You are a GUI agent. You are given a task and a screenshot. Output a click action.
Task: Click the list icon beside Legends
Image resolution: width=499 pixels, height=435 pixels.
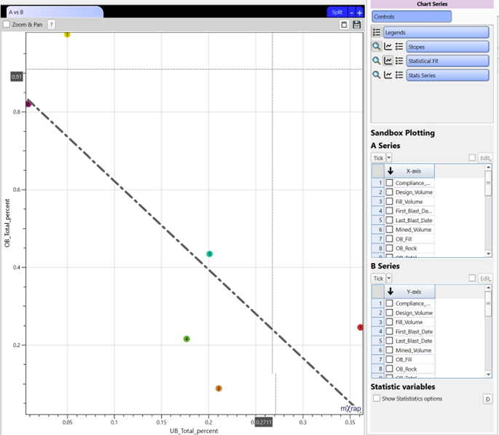pos(377,33)
